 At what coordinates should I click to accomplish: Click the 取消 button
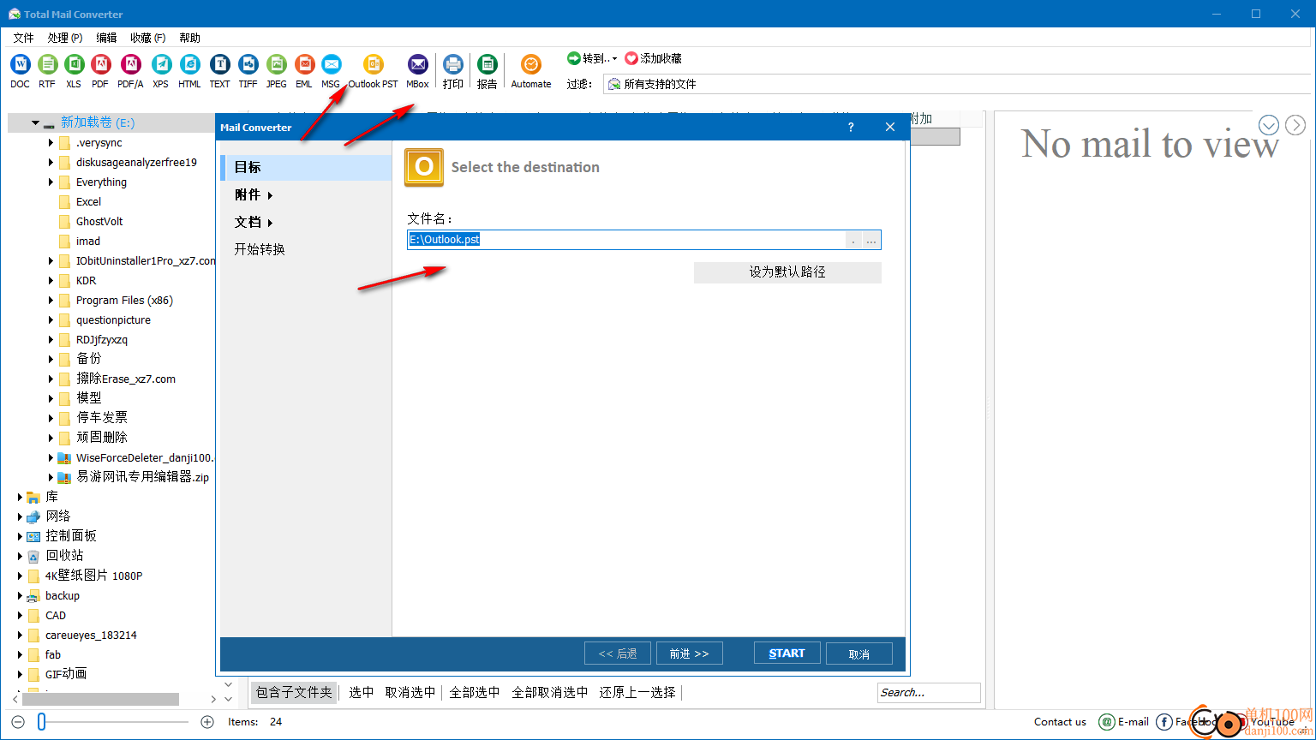pos(859,653)
